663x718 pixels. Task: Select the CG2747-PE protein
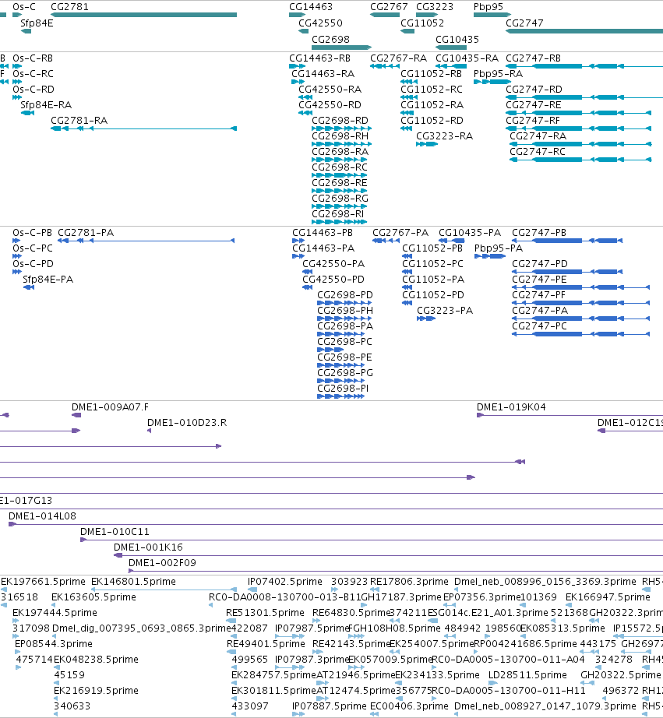581,287
